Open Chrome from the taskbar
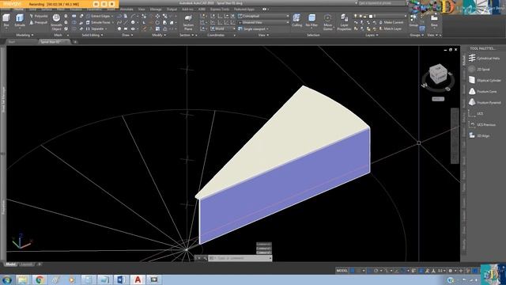Image resolution: width=506 pixels, height=285 pixels. [x=40, y=279]
